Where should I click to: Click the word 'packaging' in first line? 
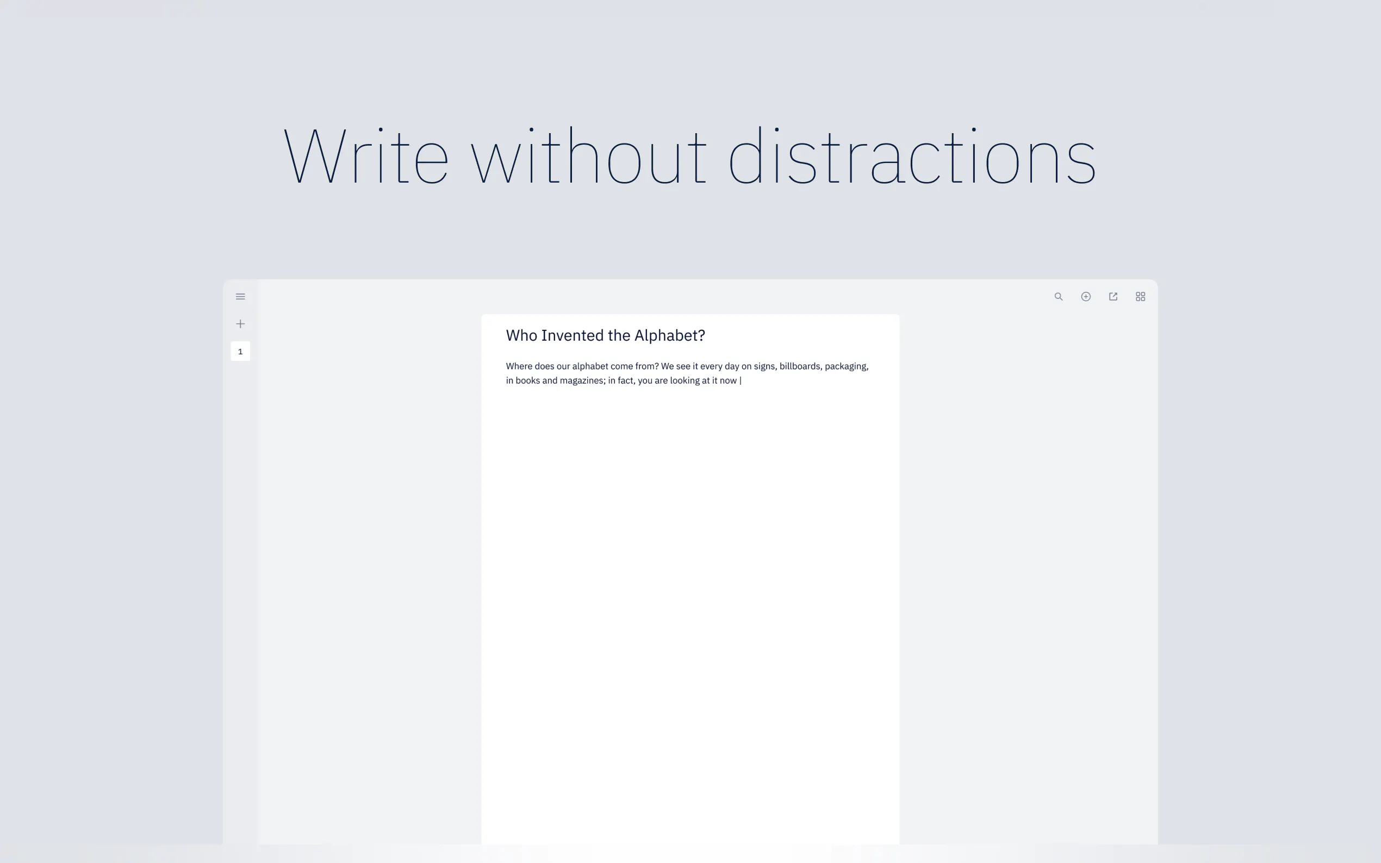tap(845, 366)
